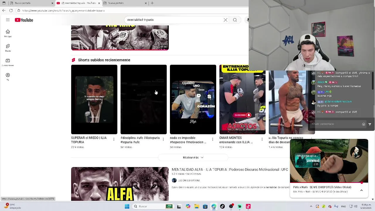
Task: Close the first Nueva pestaña tab
Action: [52, 3]
